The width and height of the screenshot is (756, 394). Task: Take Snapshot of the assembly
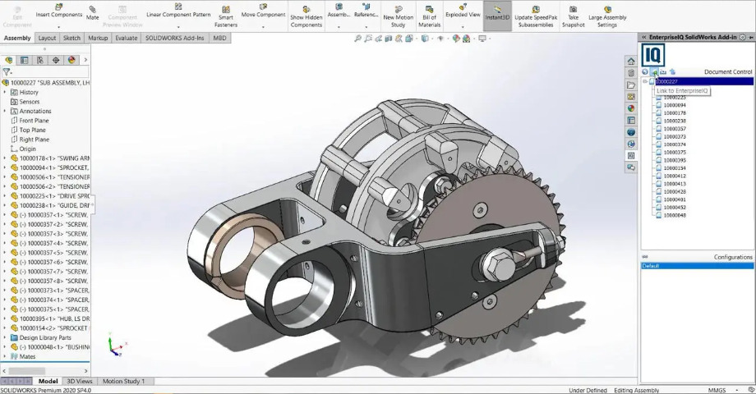tap(574, 16)
